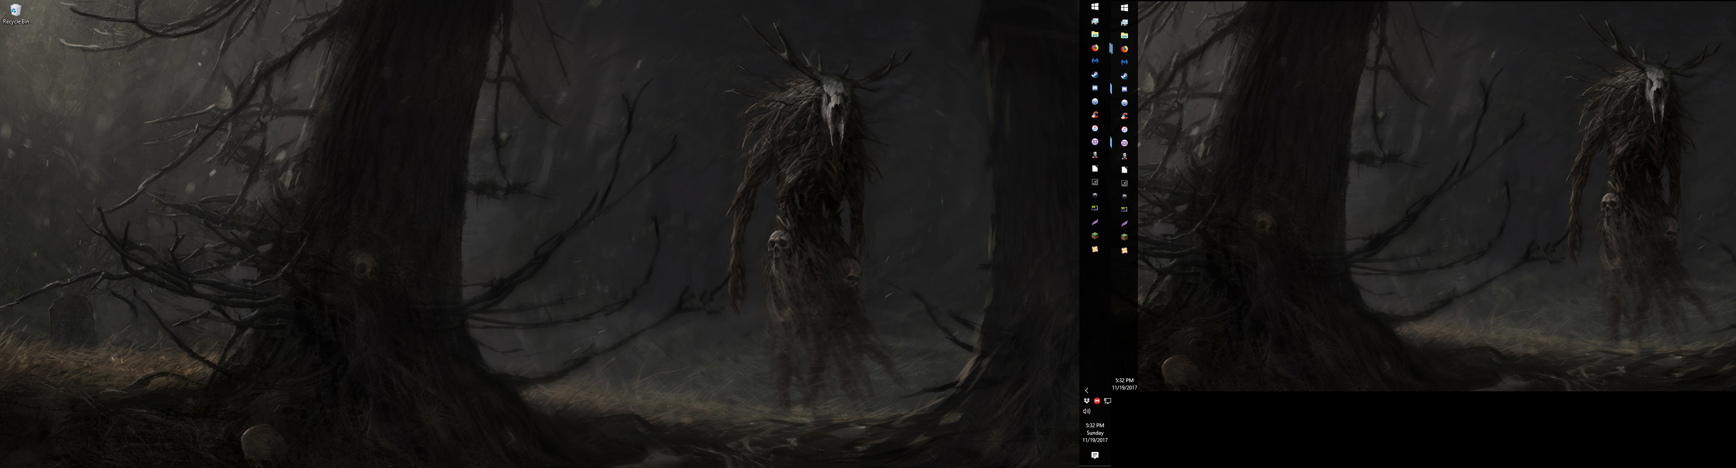Open Malwarebytes from the primary taskbar
This screenshot has width=1736, height=468.
pos(1095,61)
